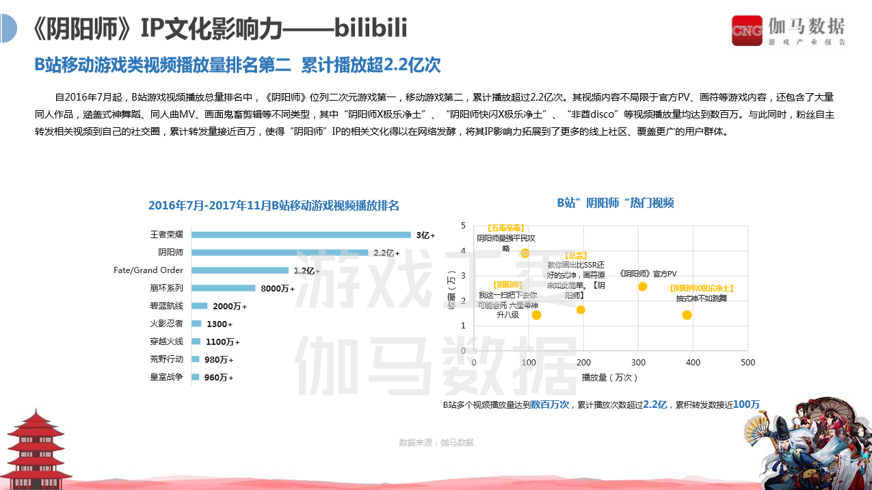
Task: Click the x-axis title 播放量（万次）
Action: 610,377
